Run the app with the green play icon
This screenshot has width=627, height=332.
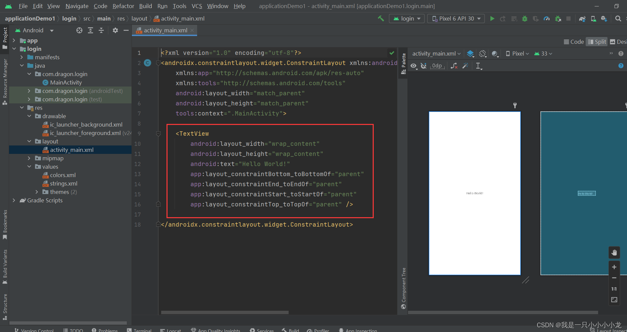(492, 19)
